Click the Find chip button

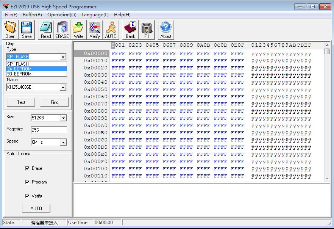tap(54, 102)
